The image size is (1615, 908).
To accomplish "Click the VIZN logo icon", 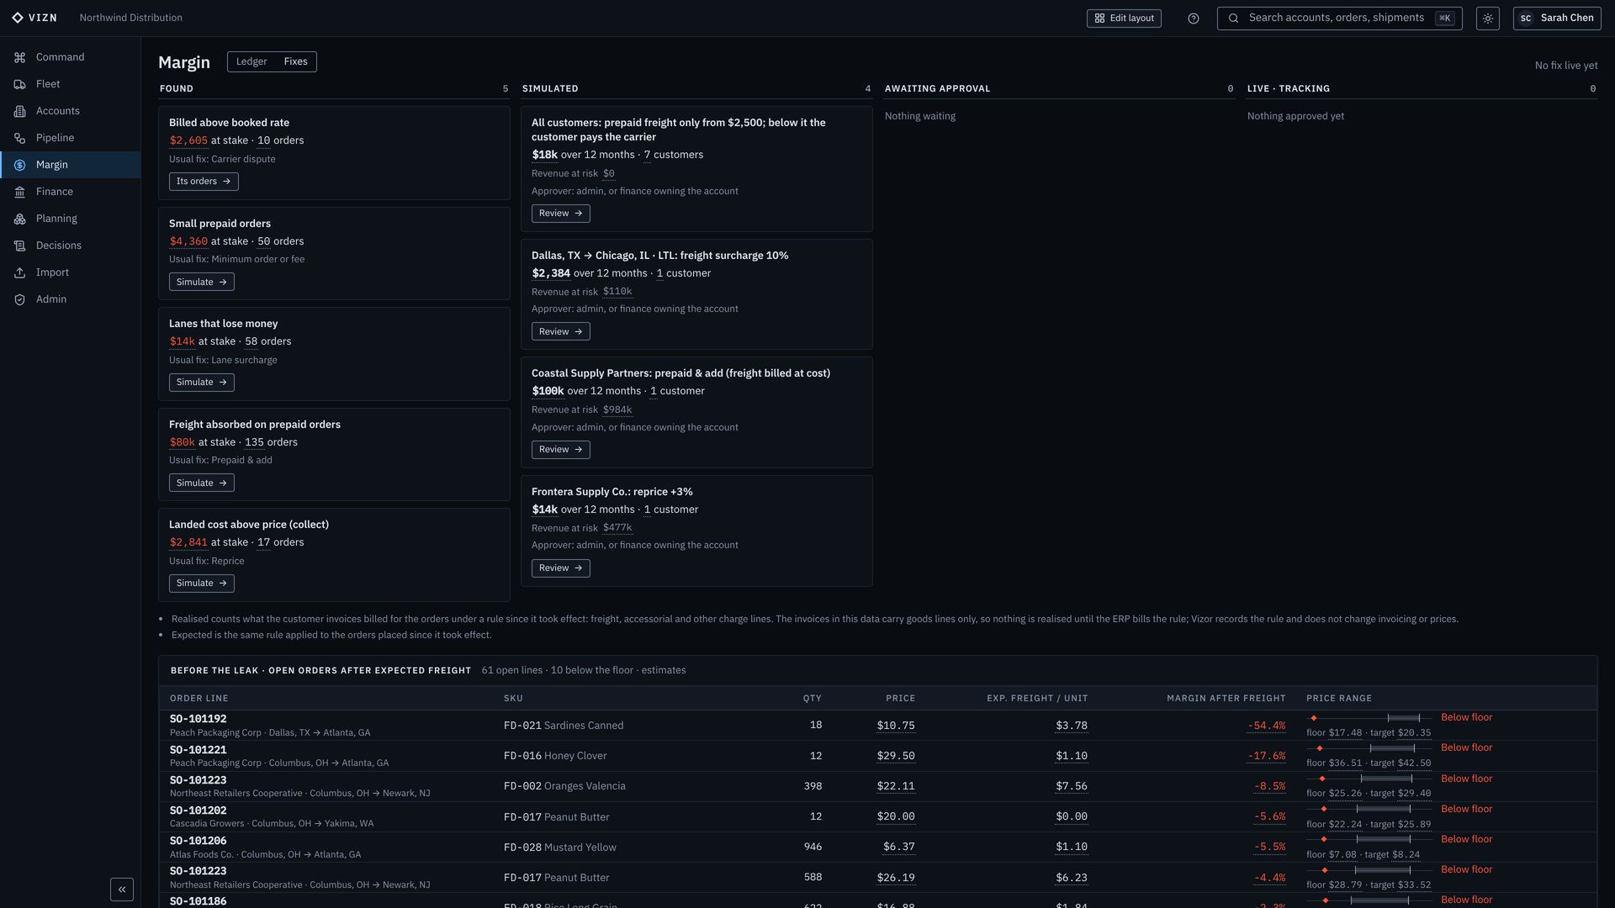I will [18, 18].
